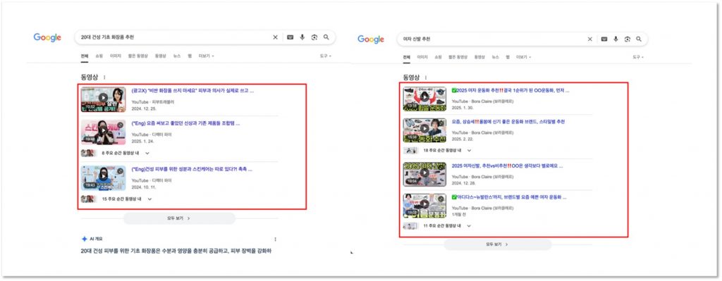Open 더보기 dropdown on shoes search page
Image resolution: width=722 pixels, height=281 pixels.
pyautogui.click(x=524, y=58)
